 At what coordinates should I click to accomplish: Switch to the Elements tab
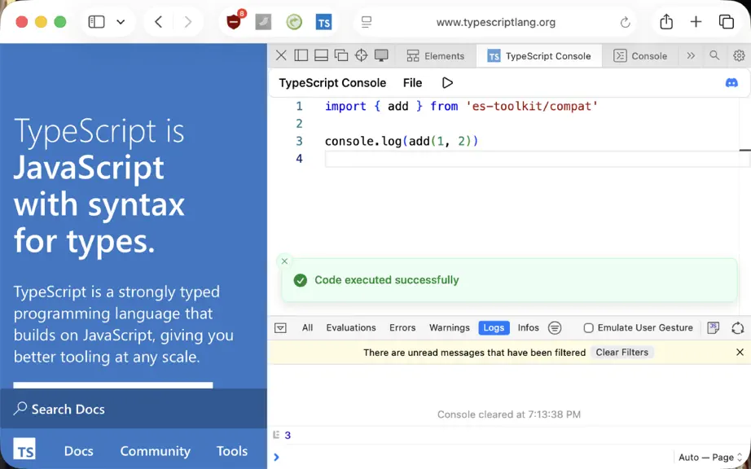[436, 56]
